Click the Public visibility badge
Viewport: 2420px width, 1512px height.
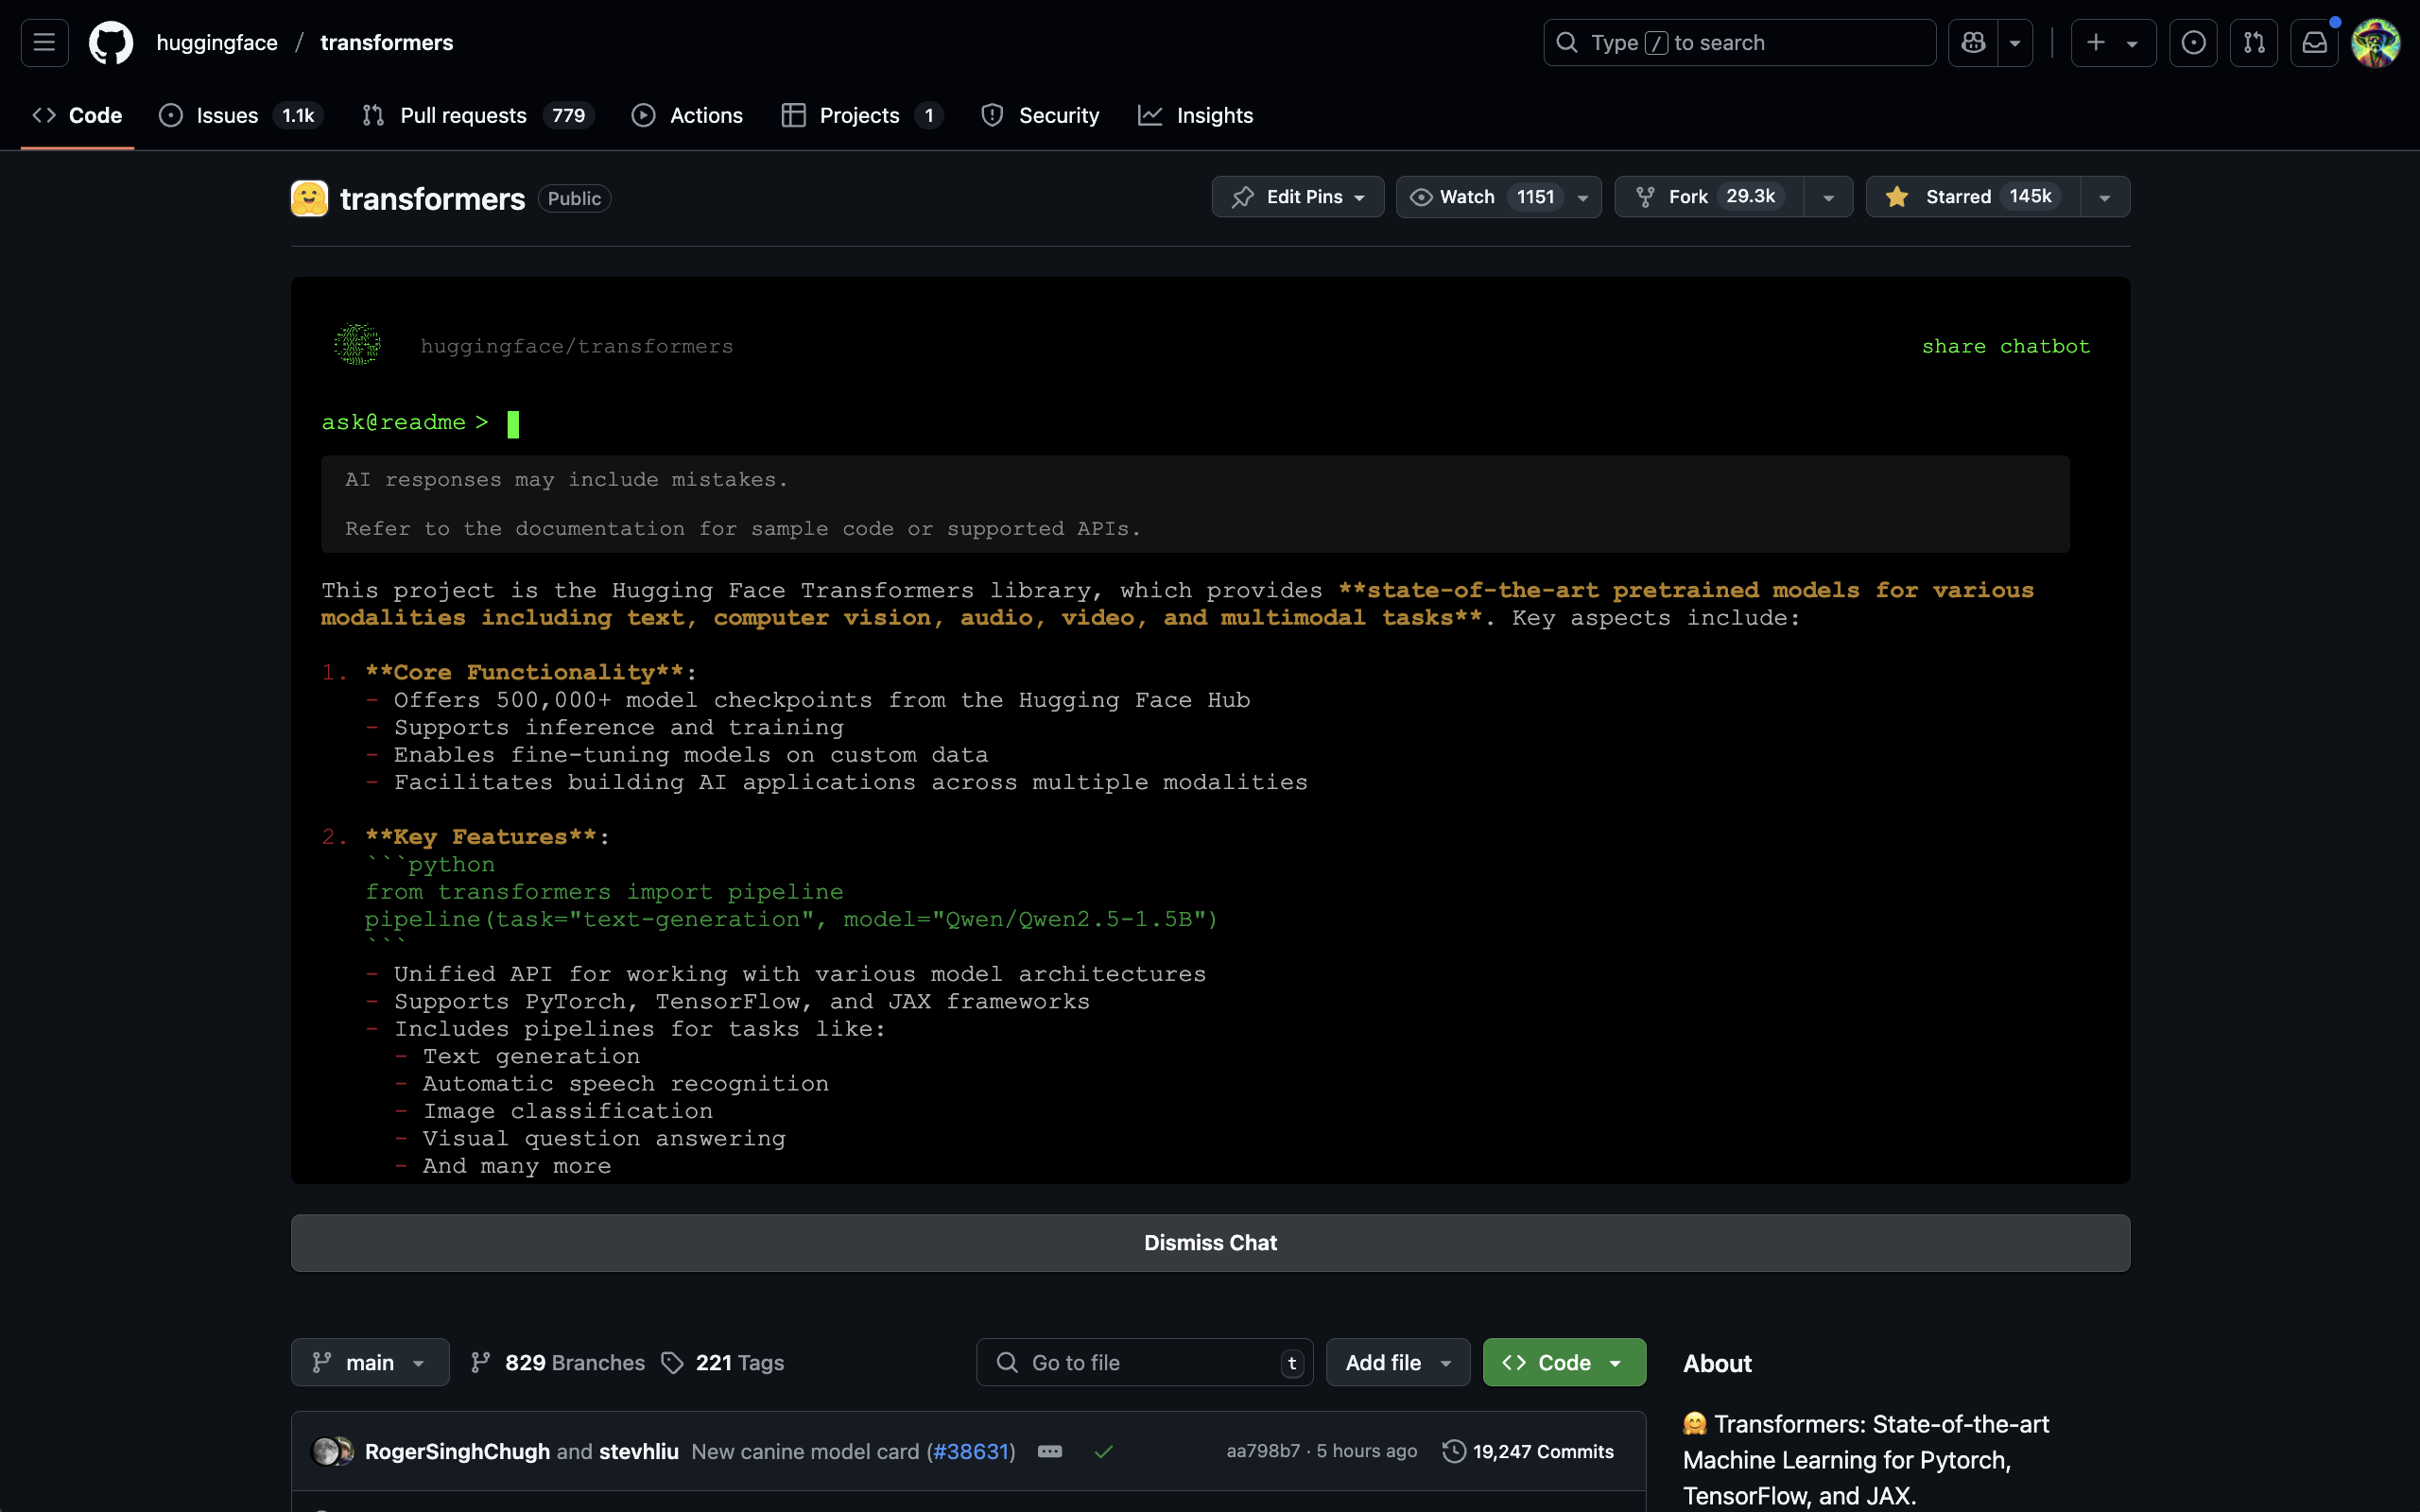tap(574, 198)
